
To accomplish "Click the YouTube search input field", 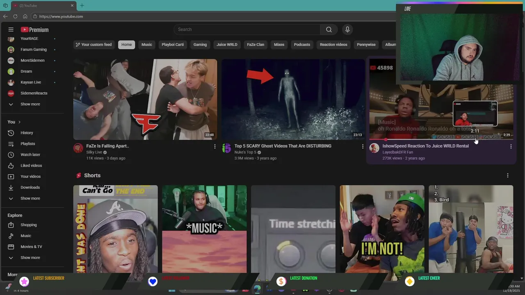I will (x=247, y=29).
